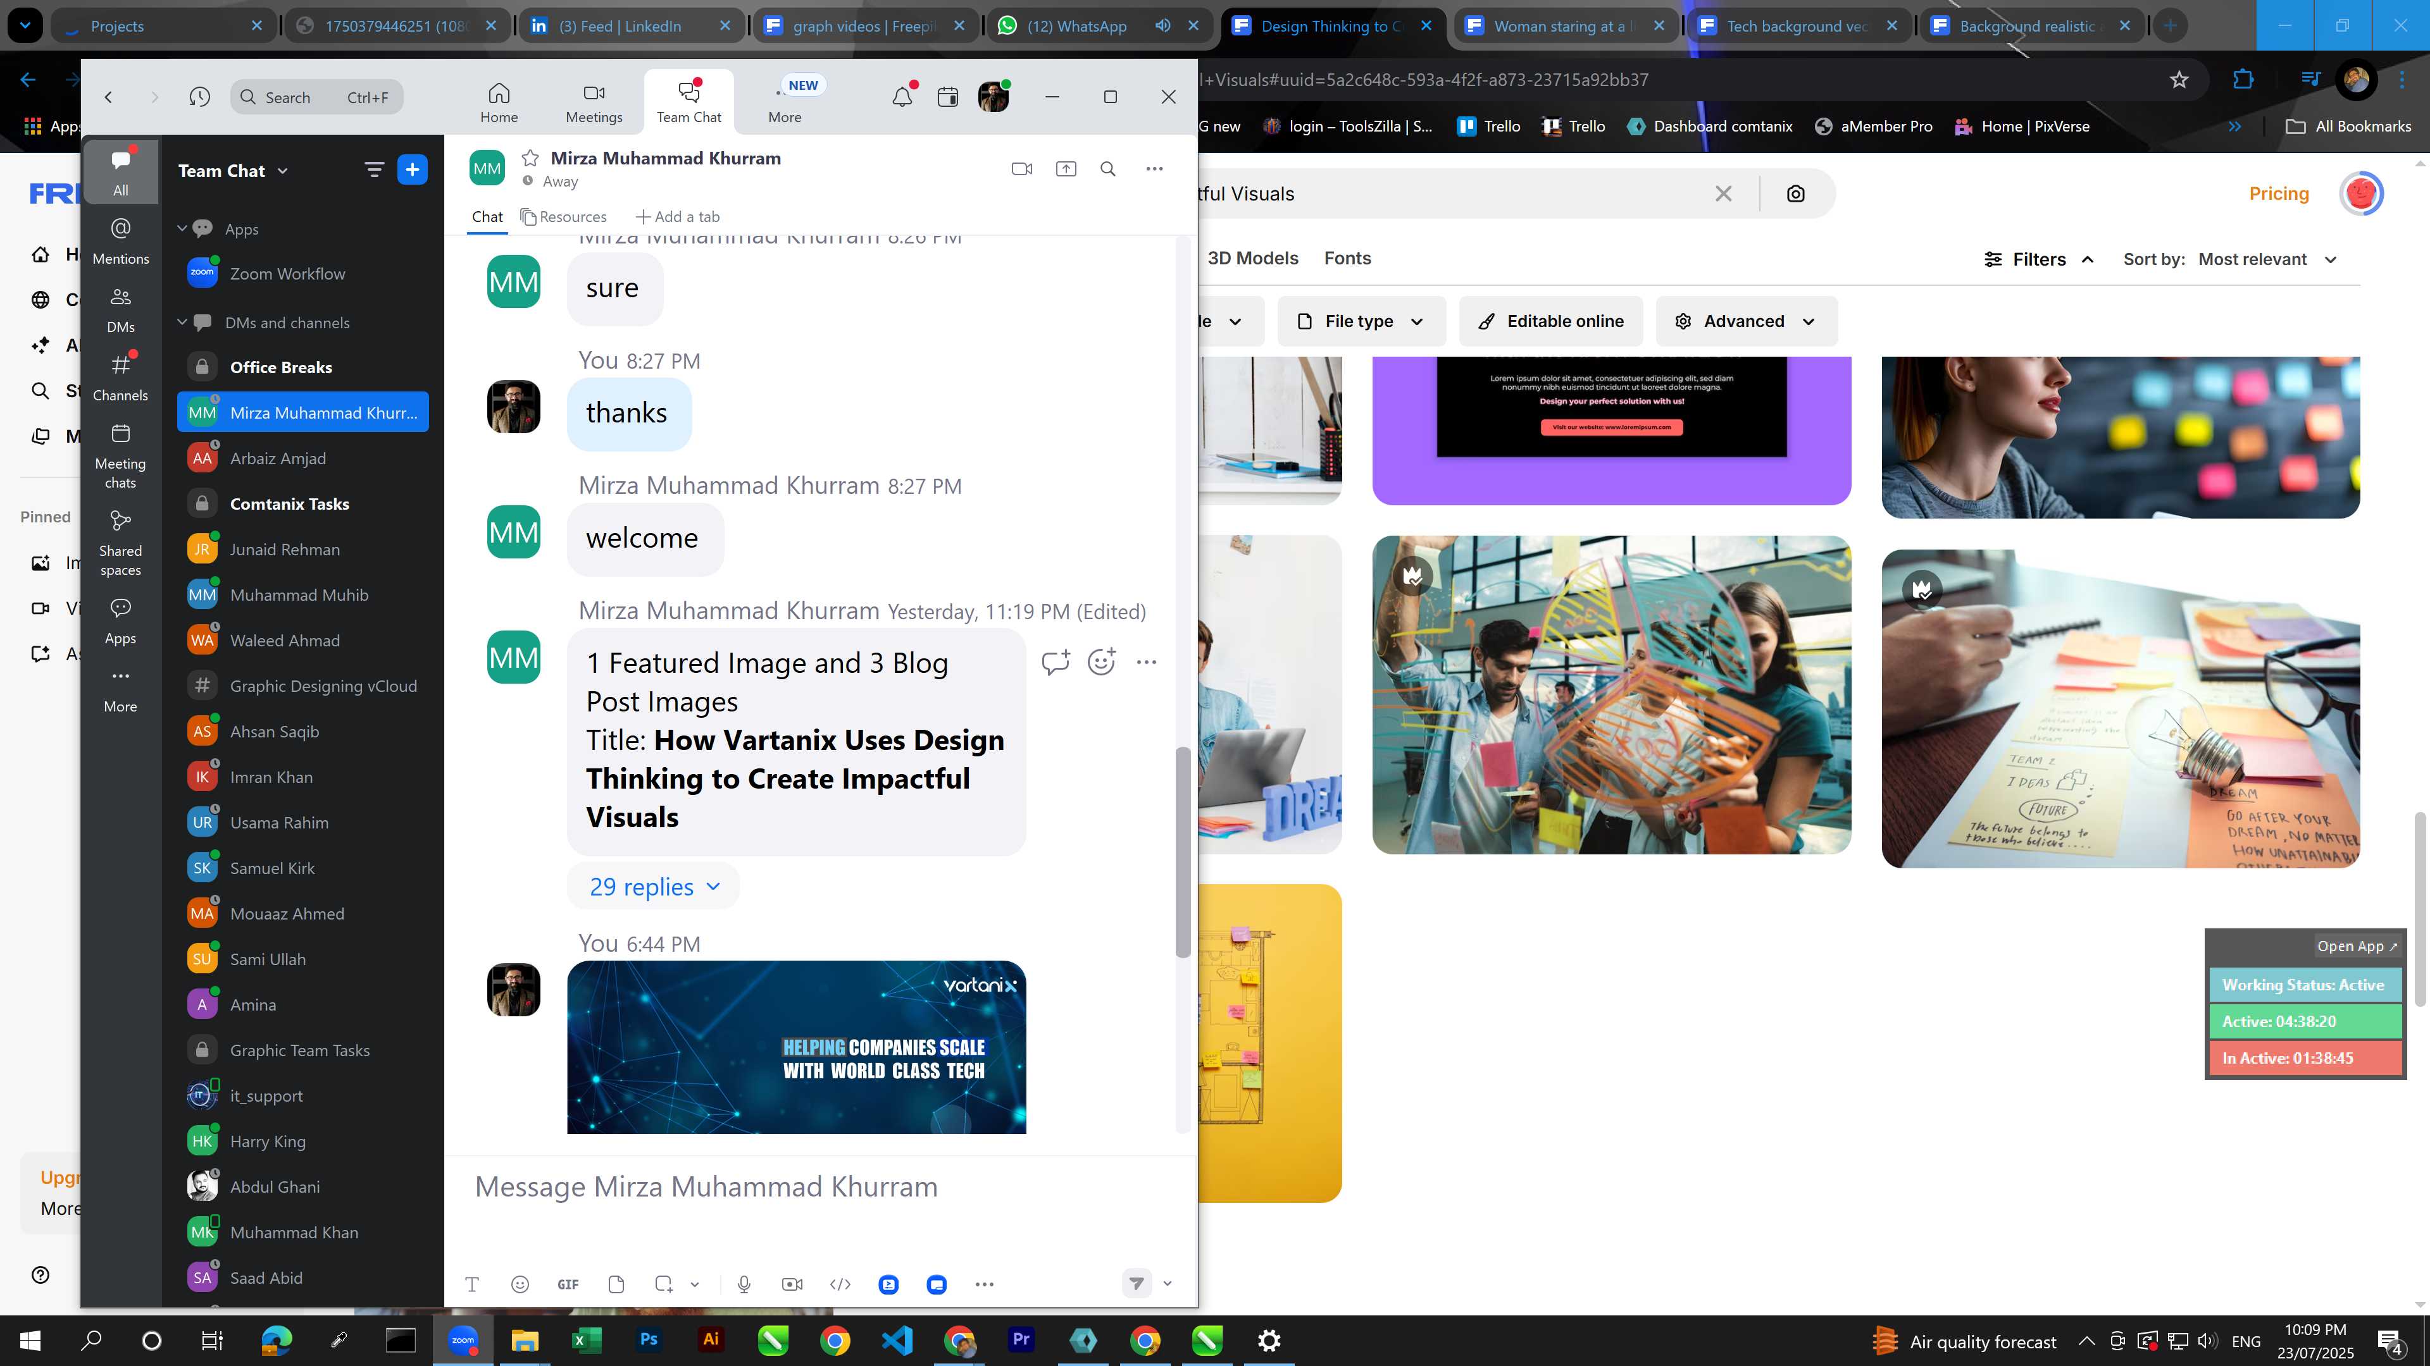Click the Message Mirza Muhammad Khurram input
This screenshot has height=1366, width=2430.
coord(819,1187)
